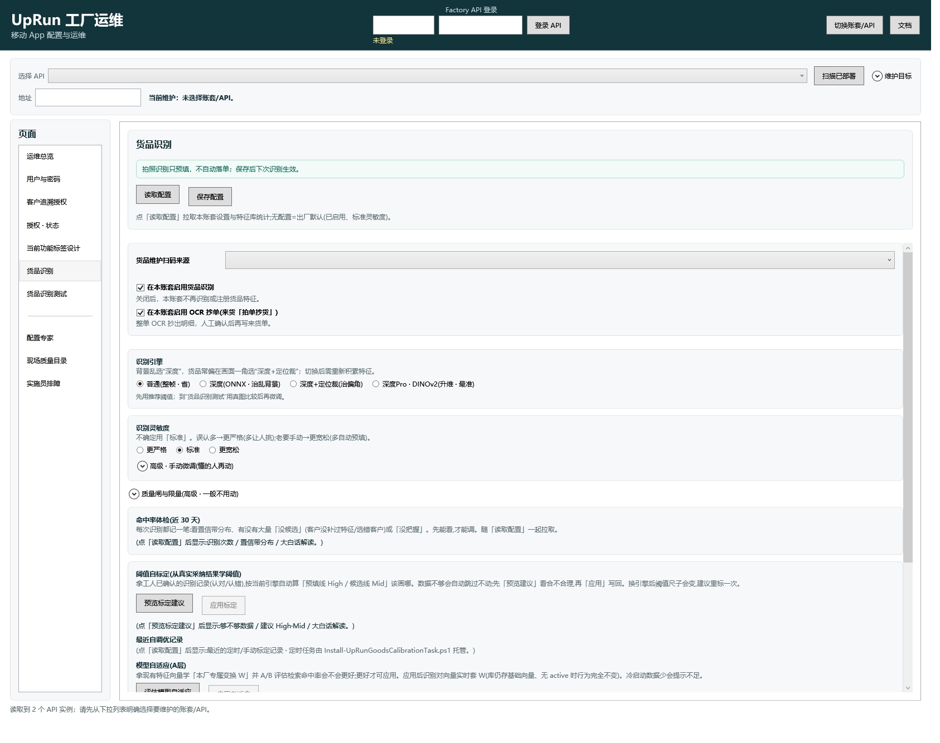Open 授权·状态 page
Image resolution: width=940 pixels, height=743 pixels.
tap(60, 226)
